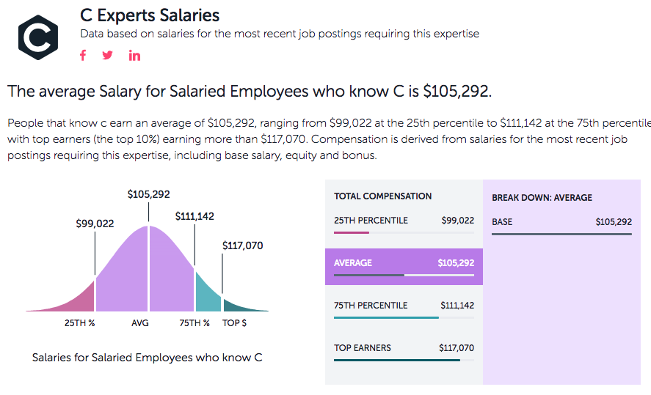Viewport: 651px width, 395px height.
Task: Click the Base salary bar in breakdown
Action: tap(561, 234)
